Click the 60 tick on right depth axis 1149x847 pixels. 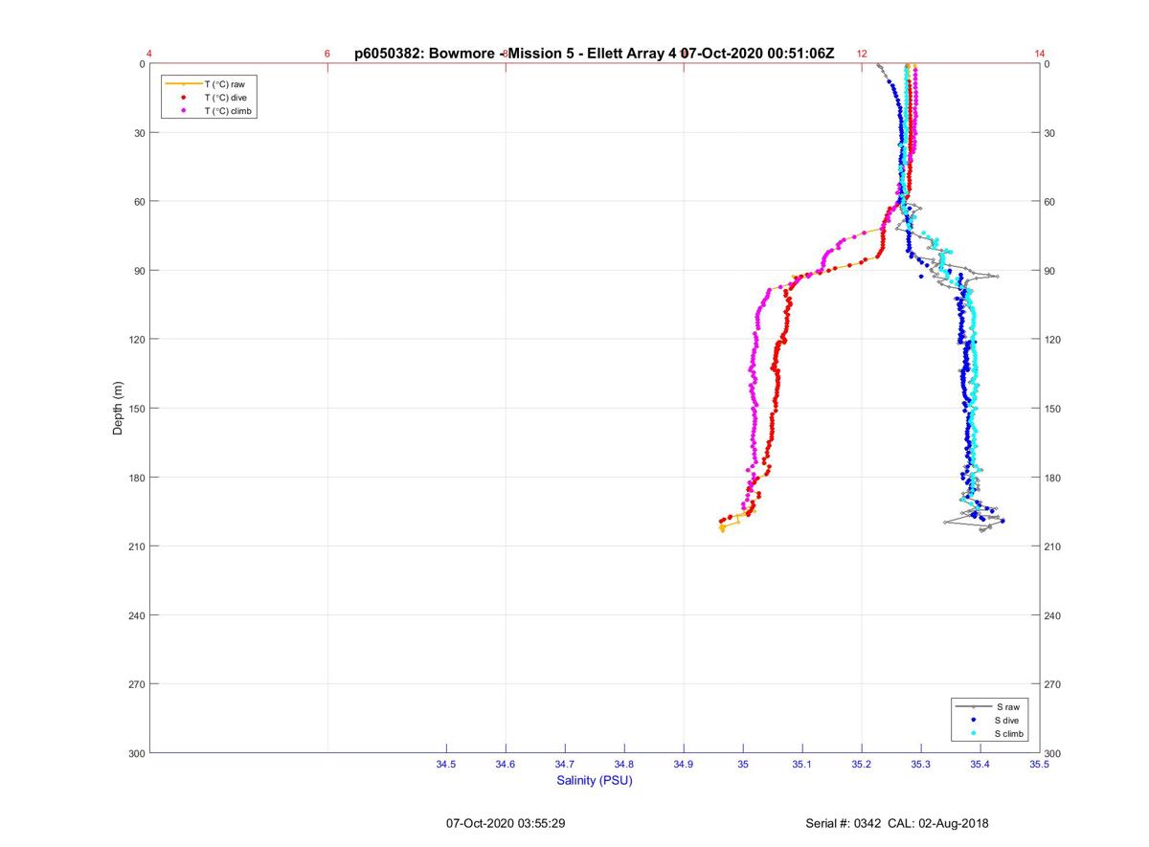point(1051,202)
